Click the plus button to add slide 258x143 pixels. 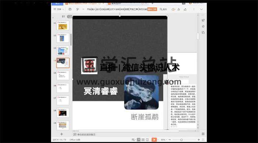62,134
